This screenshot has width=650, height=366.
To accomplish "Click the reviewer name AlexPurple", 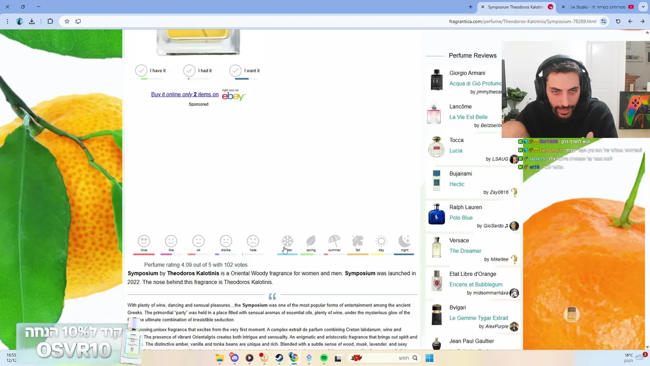I will (x=497, y=327).
